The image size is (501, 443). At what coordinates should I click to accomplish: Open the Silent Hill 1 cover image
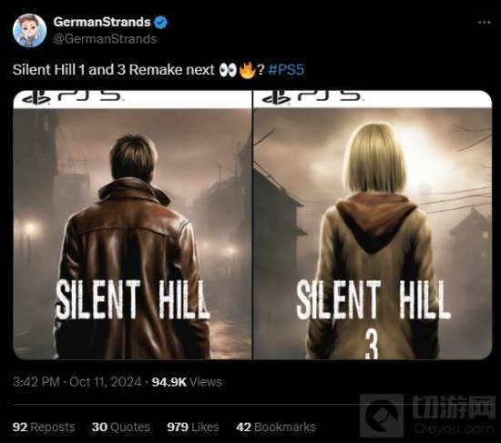(132, 225)
